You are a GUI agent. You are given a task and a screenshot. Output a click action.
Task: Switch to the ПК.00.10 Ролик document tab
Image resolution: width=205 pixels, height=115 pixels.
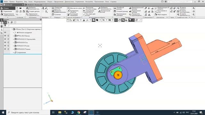(x=35, y=5)
